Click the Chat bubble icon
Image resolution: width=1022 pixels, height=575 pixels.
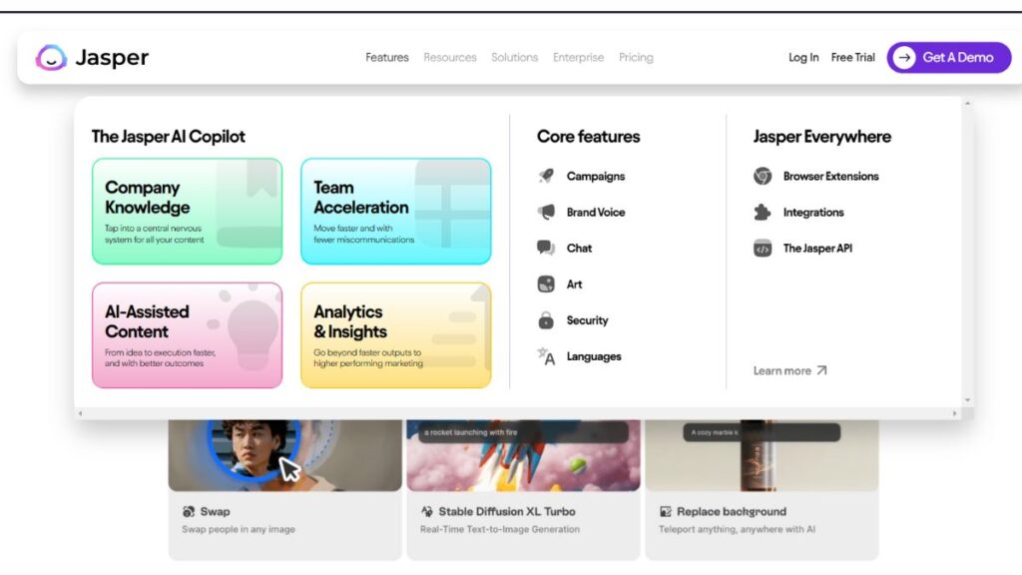click(x=546, y=249)
